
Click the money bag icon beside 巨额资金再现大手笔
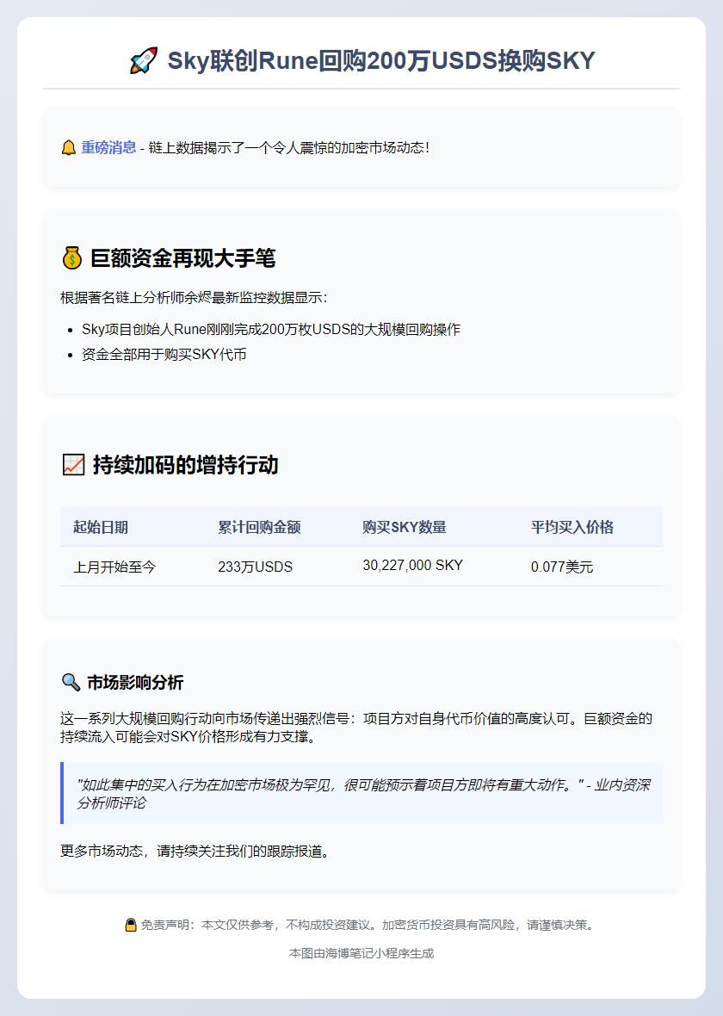pos(72,258)
